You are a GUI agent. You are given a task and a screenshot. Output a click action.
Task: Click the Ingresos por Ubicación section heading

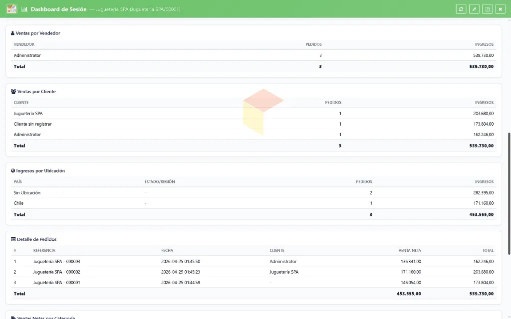[40, 170]
